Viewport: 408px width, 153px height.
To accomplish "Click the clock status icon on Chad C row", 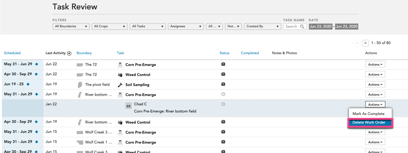I will tap(223, 104).
